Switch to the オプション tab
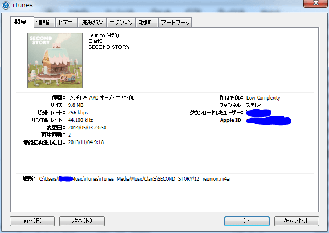 click(x=121, y=22)
